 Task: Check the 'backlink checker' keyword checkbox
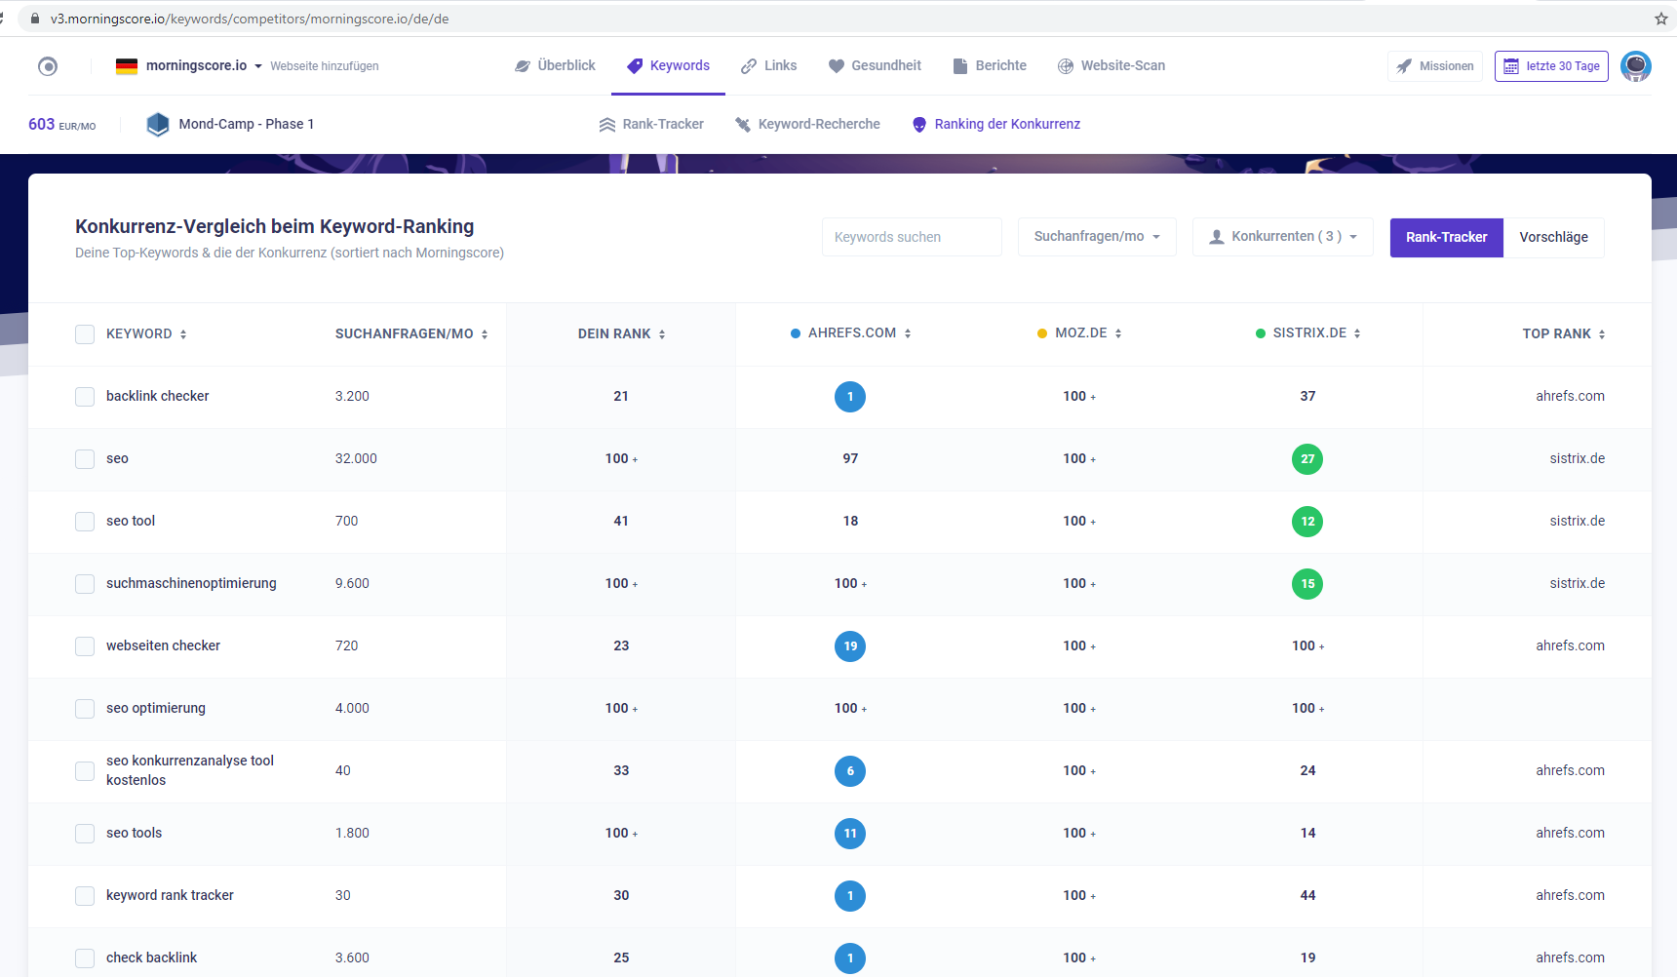click(85, 397)
